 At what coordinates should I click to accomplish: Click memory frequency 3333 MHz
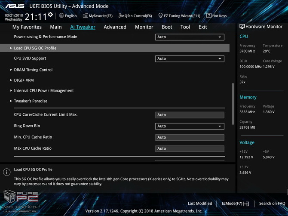(247, 112)
